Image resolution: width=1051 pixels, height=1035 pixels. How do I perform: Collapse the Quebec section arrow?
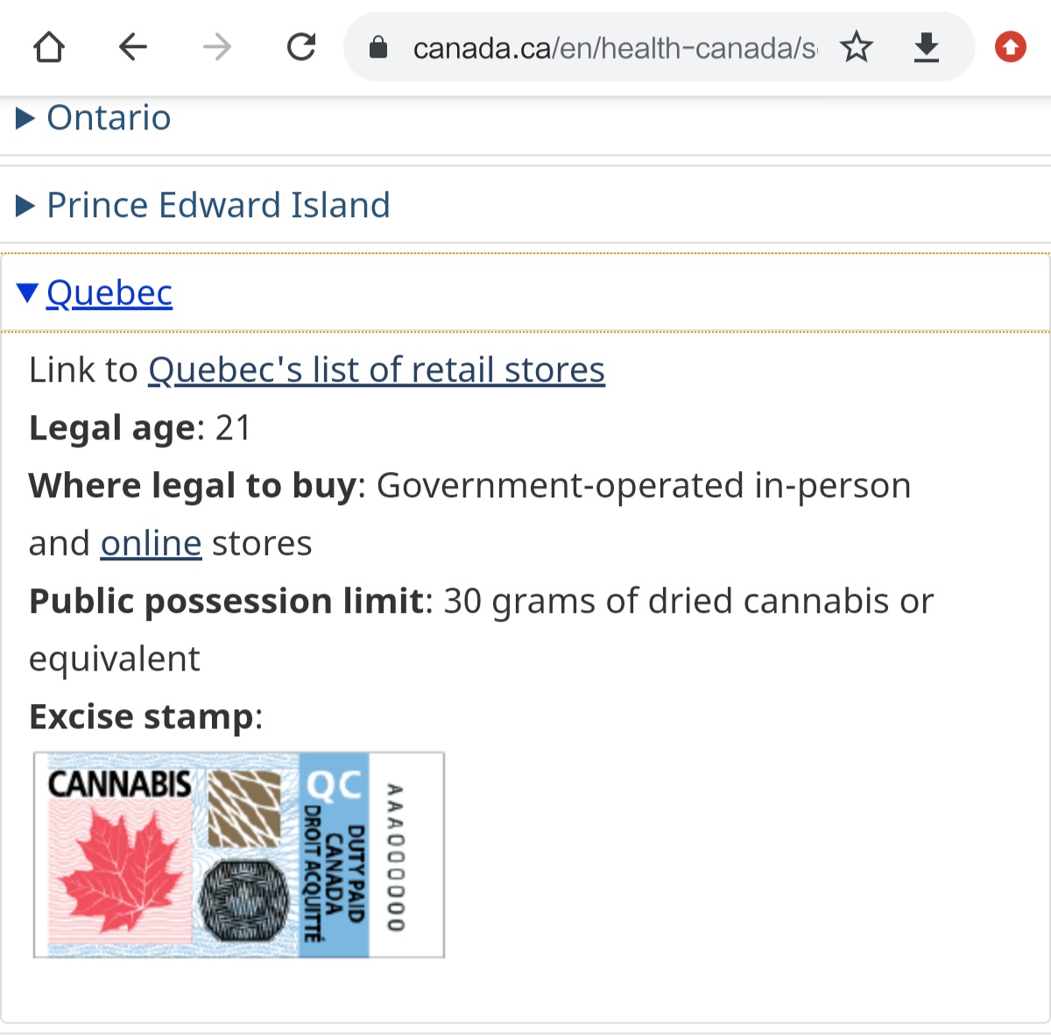click(x=26, y=292)
